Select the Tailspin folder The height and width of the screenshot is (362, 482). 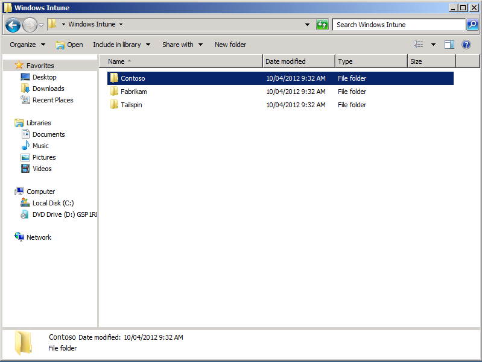[131, 105]
